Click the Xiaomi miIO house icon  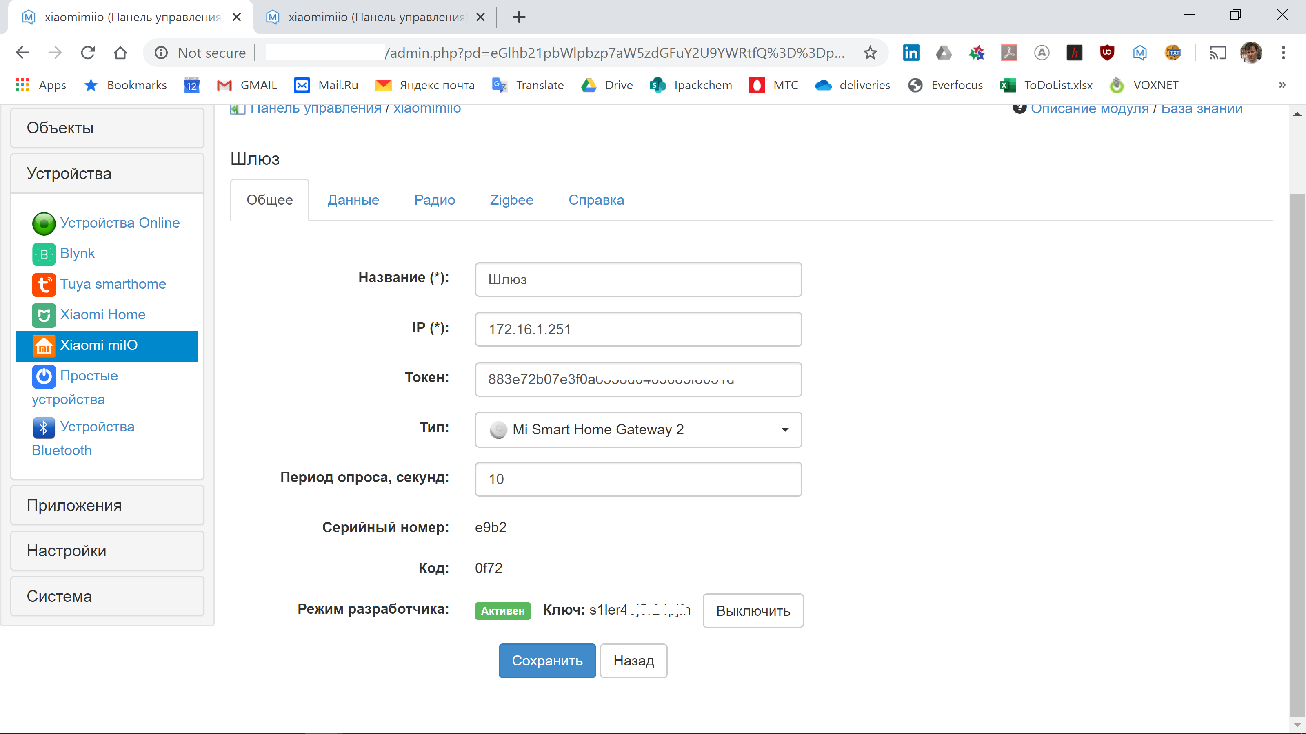tap(44, 346)
